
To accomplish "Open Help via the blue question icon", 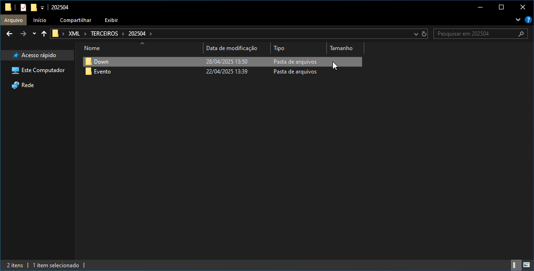I will [x=528, y=20].
